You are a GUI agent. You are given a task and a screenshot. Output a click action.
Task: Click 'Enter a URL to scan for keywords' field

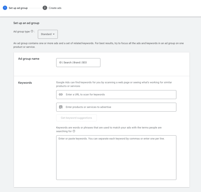coord(120,95)
